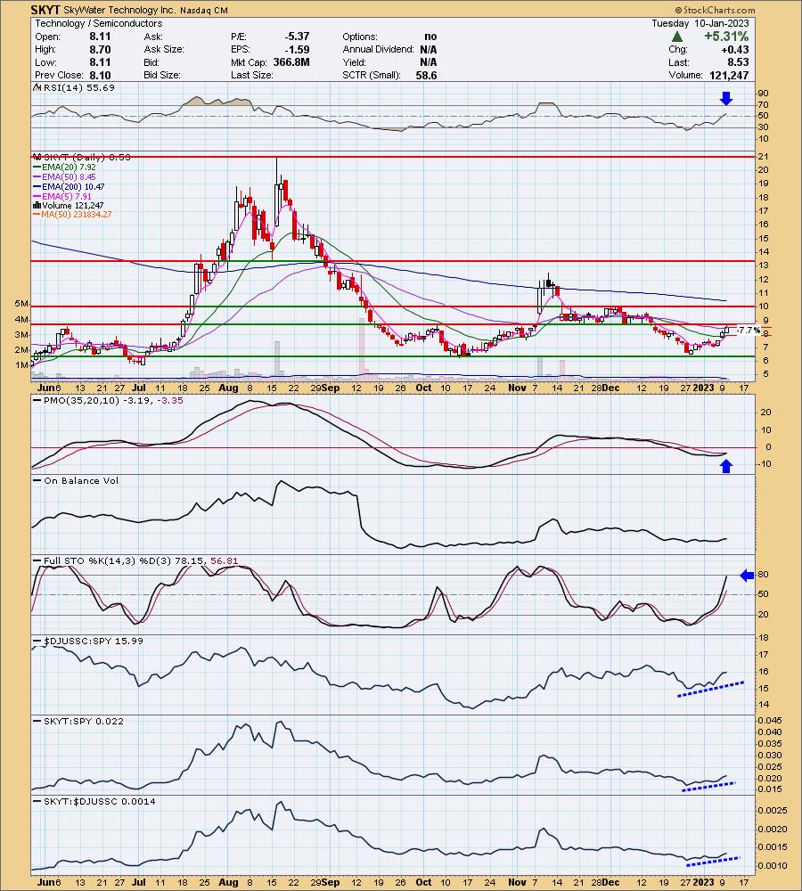Click the P/E value -5.37
This screenshot has width=802, height=891.
click(297, 37)
